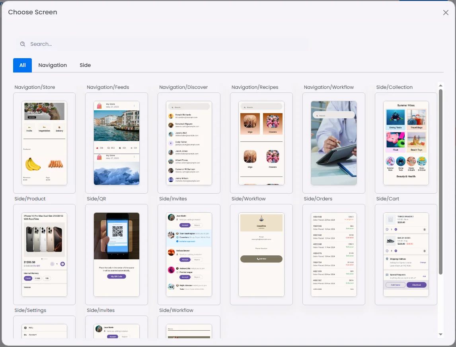456x347 pixels.
Task: Switch to the Navigation tab
Action: tap(53, 65)
